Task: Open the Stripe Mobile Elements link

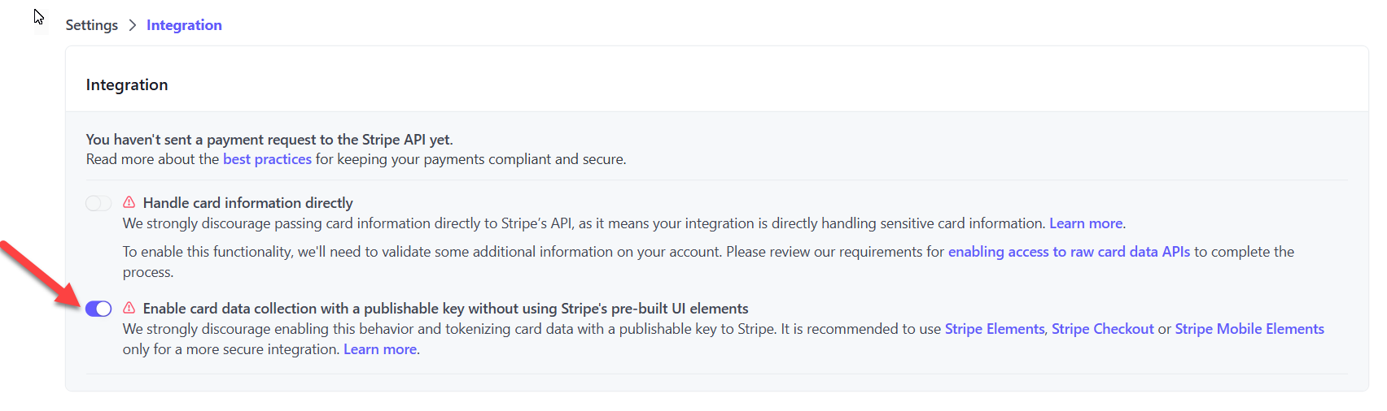Action: click(x=1249, y=329)
